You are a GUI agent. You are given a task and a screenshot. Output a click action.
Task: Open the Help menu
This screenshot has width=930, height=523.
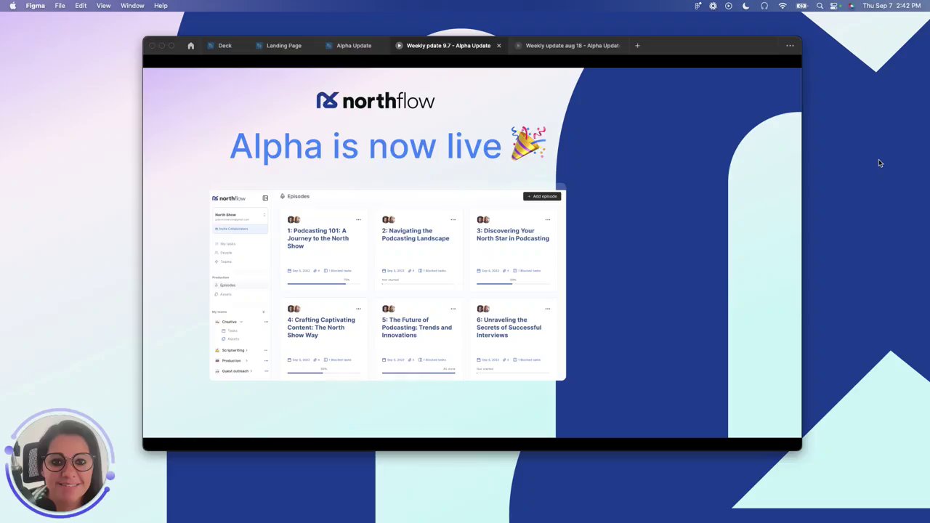tap(161, 6)
